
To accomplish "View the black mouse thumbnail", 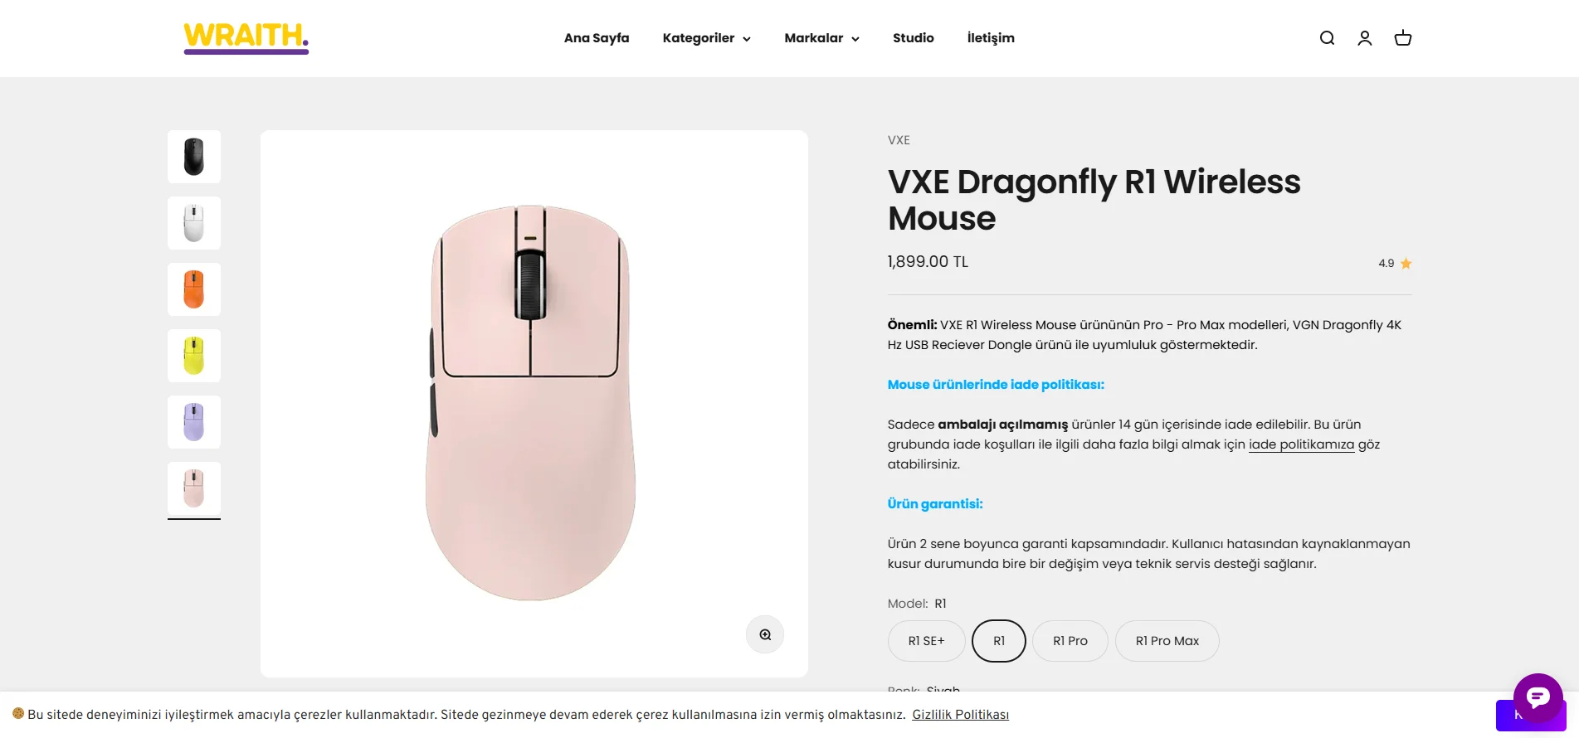I will point(194,157).
